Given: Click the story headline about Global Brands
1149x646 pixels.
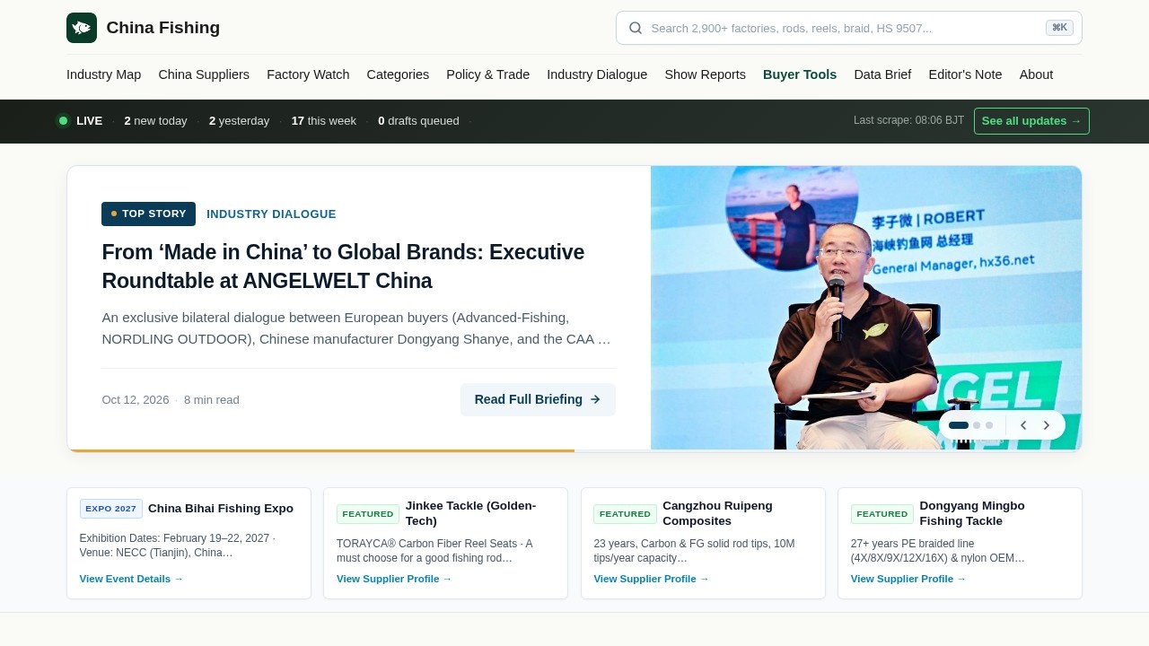Looking at the screenshot, I should pos(343,266).
